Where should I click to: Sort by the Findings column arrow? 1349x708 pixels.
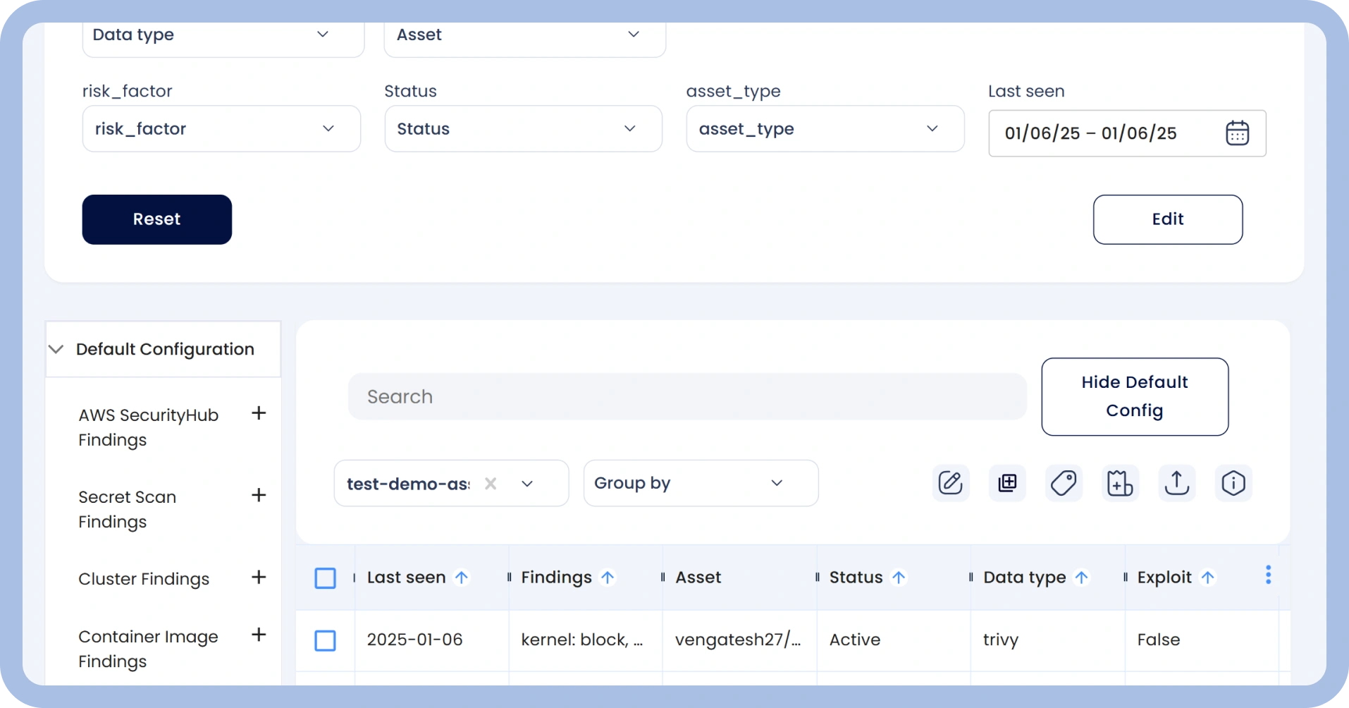click(608, 577)
